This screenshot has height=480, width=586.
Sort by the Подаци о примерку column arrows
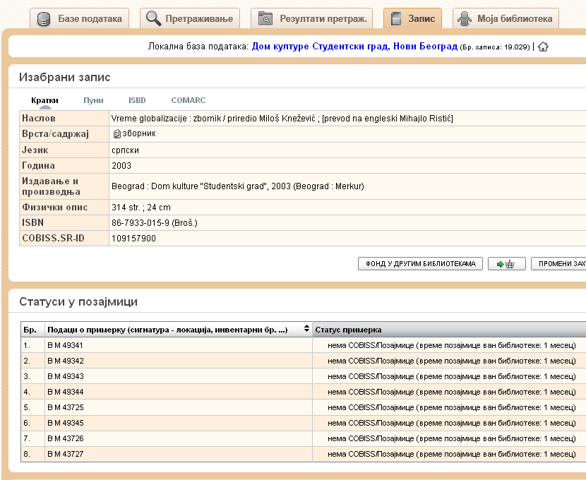tap(306, 330)
